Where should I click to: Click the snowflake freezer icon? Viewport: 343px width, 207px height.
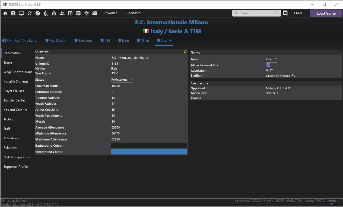click(x=87, y=13)
